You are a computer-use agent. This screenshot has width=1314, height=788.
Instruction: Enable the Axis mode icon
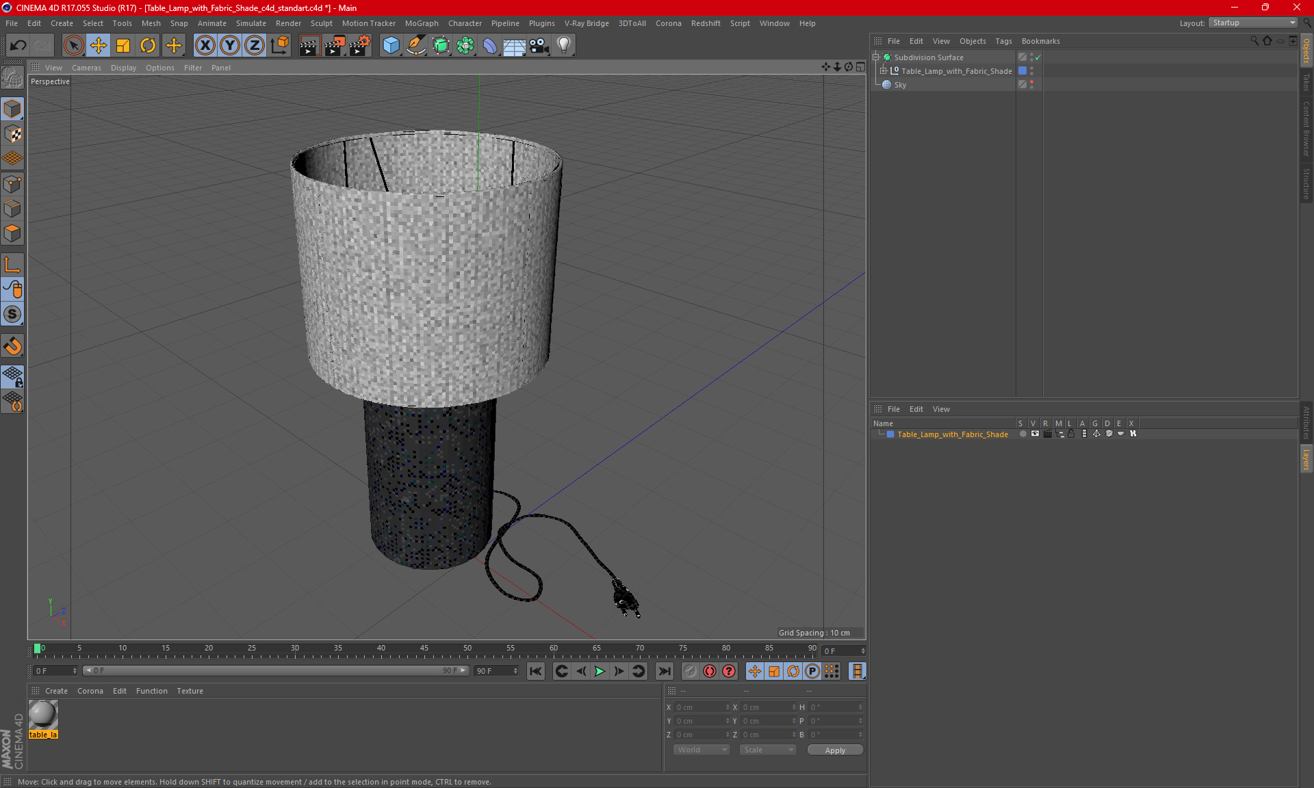pos(12,265)
